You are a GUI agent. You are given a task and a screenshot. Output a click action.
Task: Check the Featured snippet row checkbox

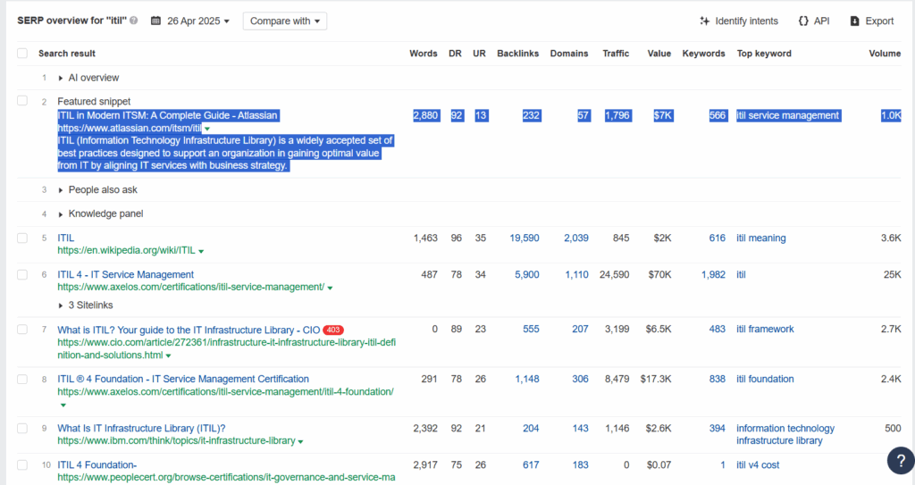[22, 100]
